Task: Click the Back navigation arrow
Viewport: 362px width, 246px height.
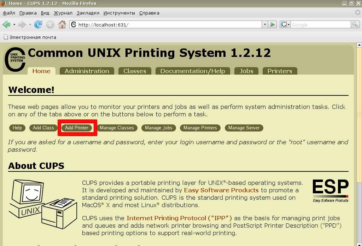Action: [6, 24]
